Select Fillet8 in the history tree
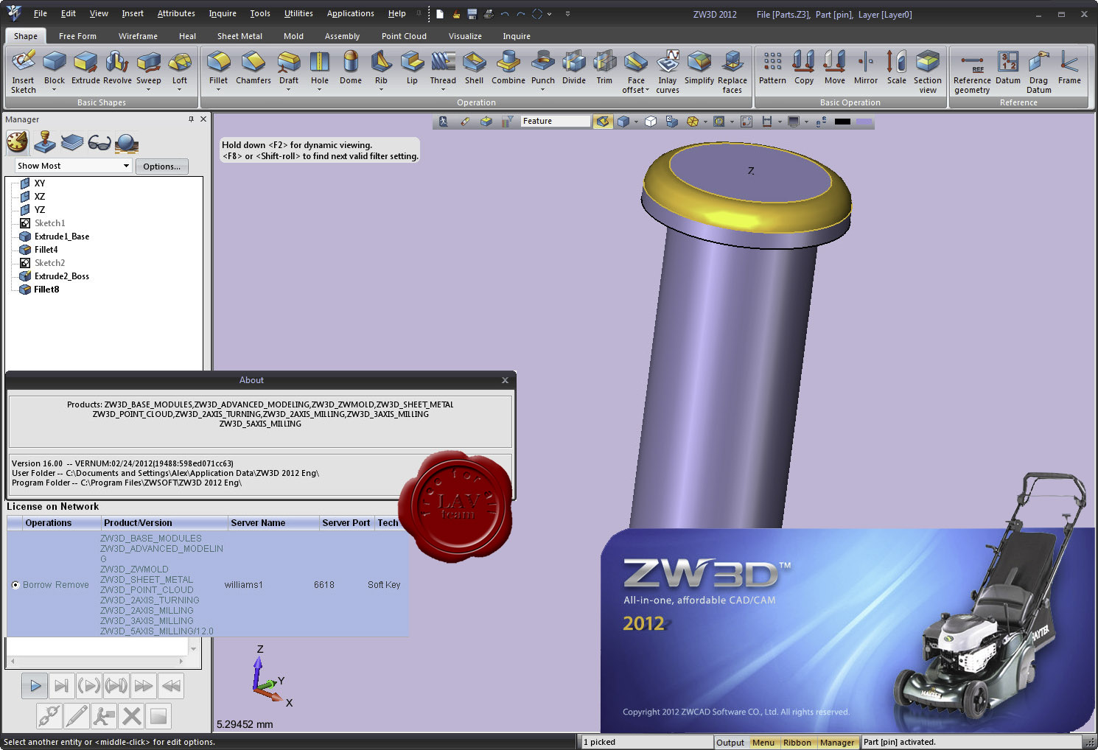Screen dimensions: 1098x750 coord(46,290)
